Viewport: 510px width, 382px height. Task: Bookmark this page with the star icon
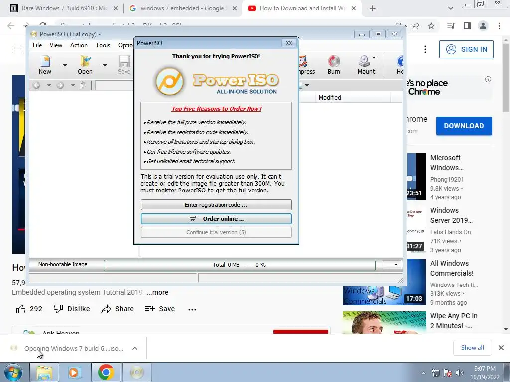tap(431, 26)
